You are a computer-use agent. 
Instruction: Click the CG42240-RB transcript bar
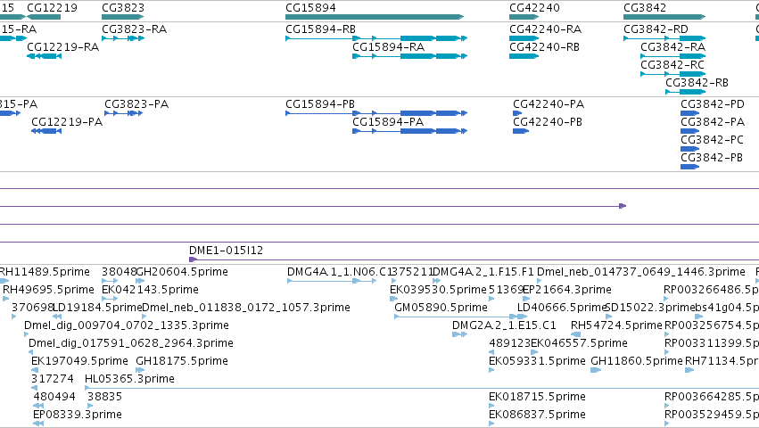(x=524, y=56)
